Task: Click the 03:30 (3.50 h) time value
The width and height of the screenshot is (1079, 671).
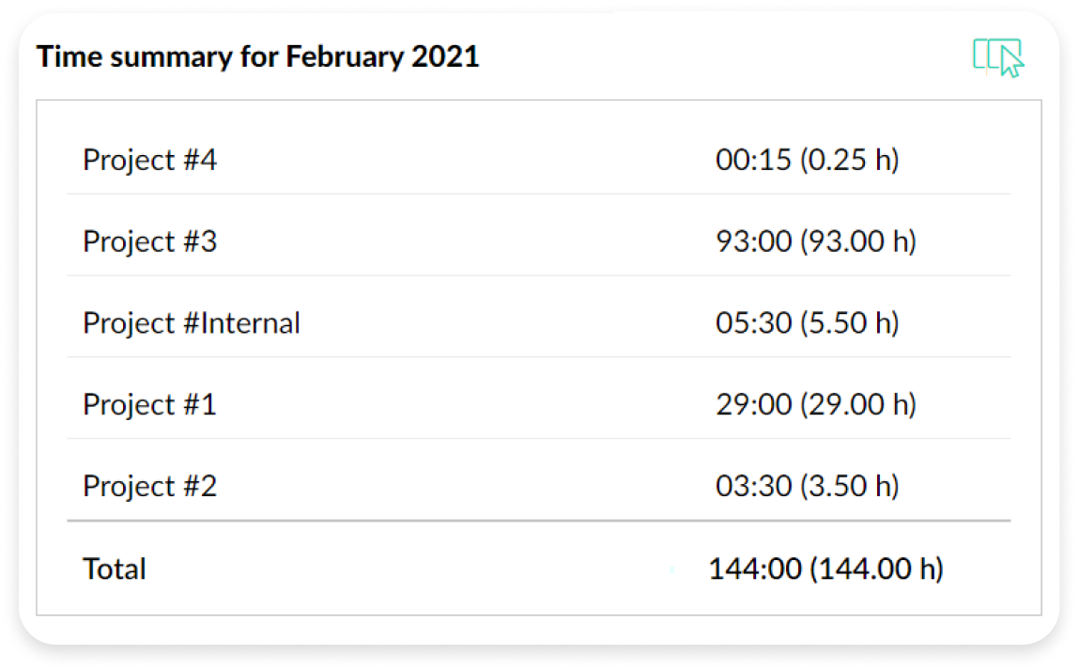Action: [807, 486]
